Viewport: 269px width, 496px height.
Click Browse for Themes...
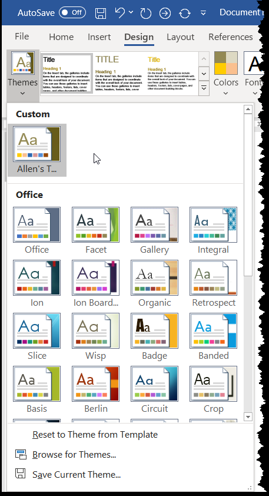point(74,455)
